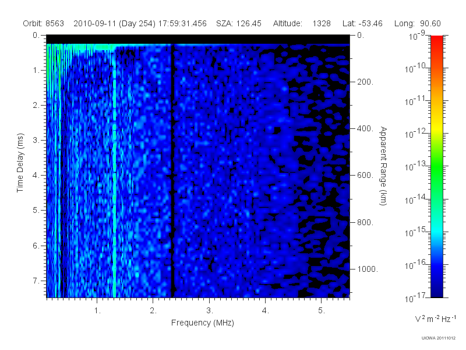Screen dimensions: 466x350
Task: Click the Long: 90.60 header value
Action: click(418, 23)
